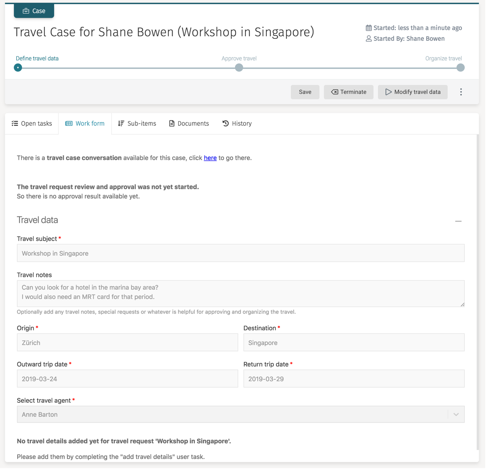Open the three-dot more actions menu
Image resolution: width=487 pixels, height=469 pixels.
point(461,92)
